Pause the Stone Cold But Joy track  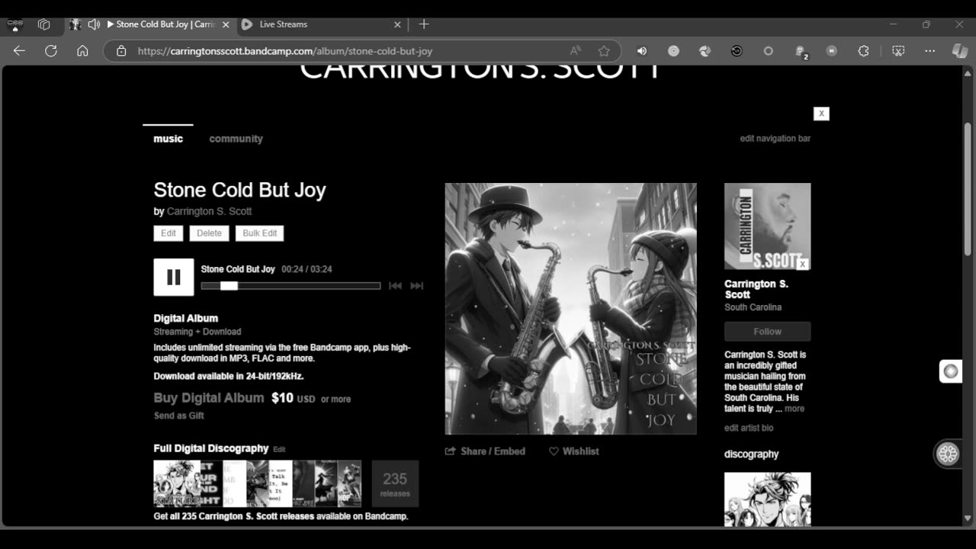point(174,277)
